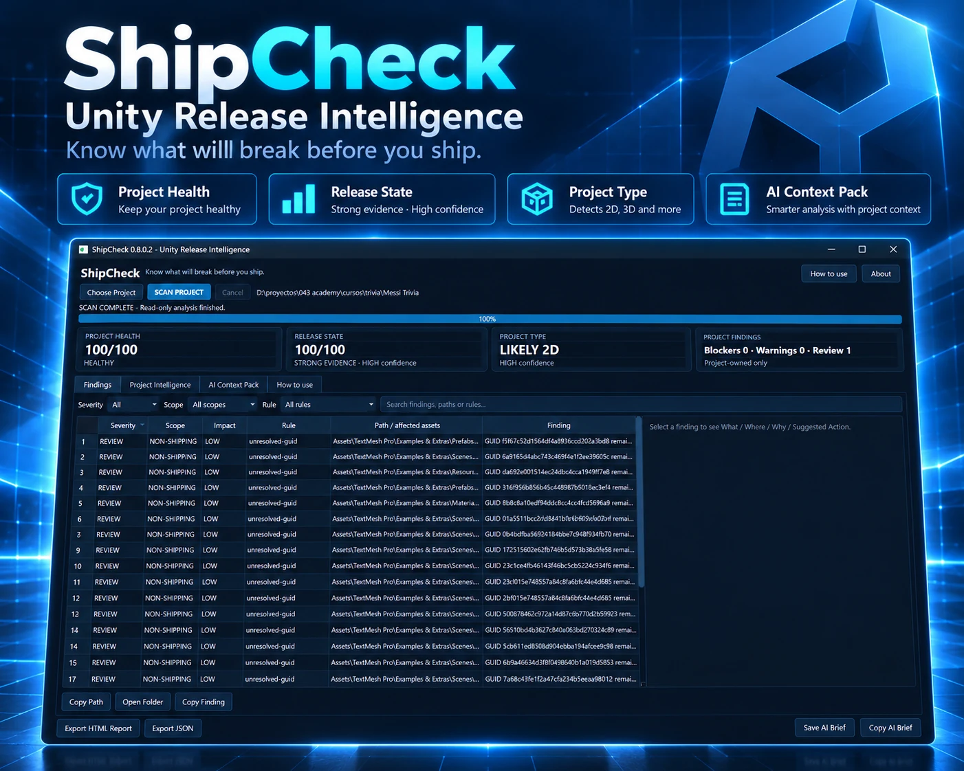This screenshot has height=771, width=964.
Task: Sort by the Severity column header
Action: [123, 425]
